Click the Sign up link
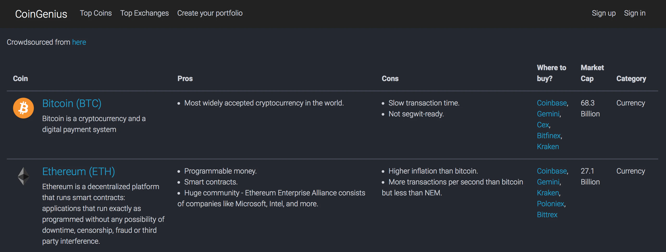Image resolution: width=666 pixels, height=252 pixels. [603, 13]
